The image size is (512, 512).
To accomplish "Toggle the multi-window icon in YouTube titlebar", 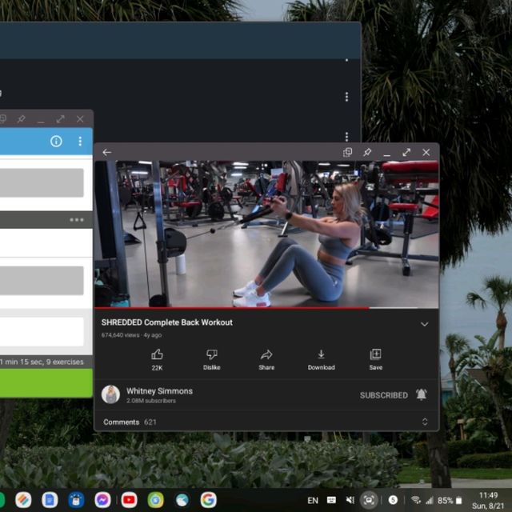I will coord(348,153).
